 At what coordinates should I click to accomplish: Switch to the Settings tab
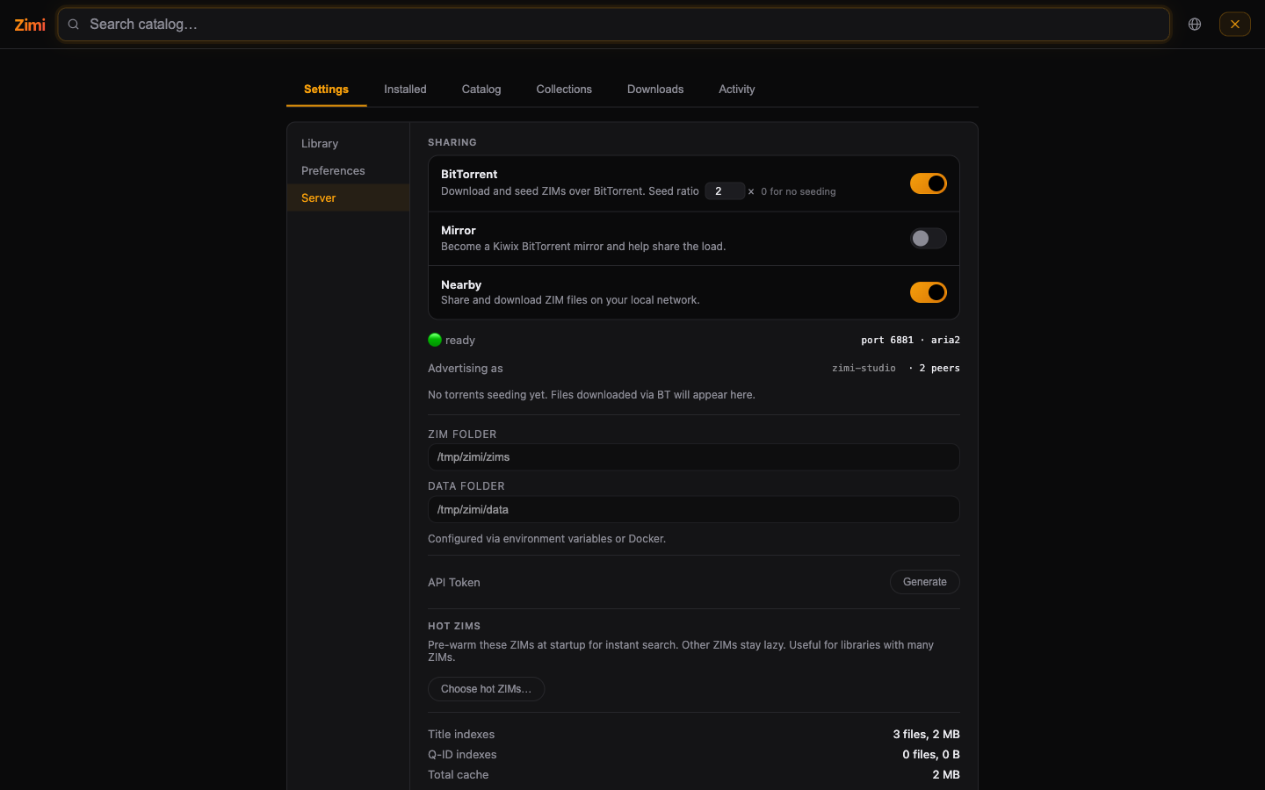326,90
